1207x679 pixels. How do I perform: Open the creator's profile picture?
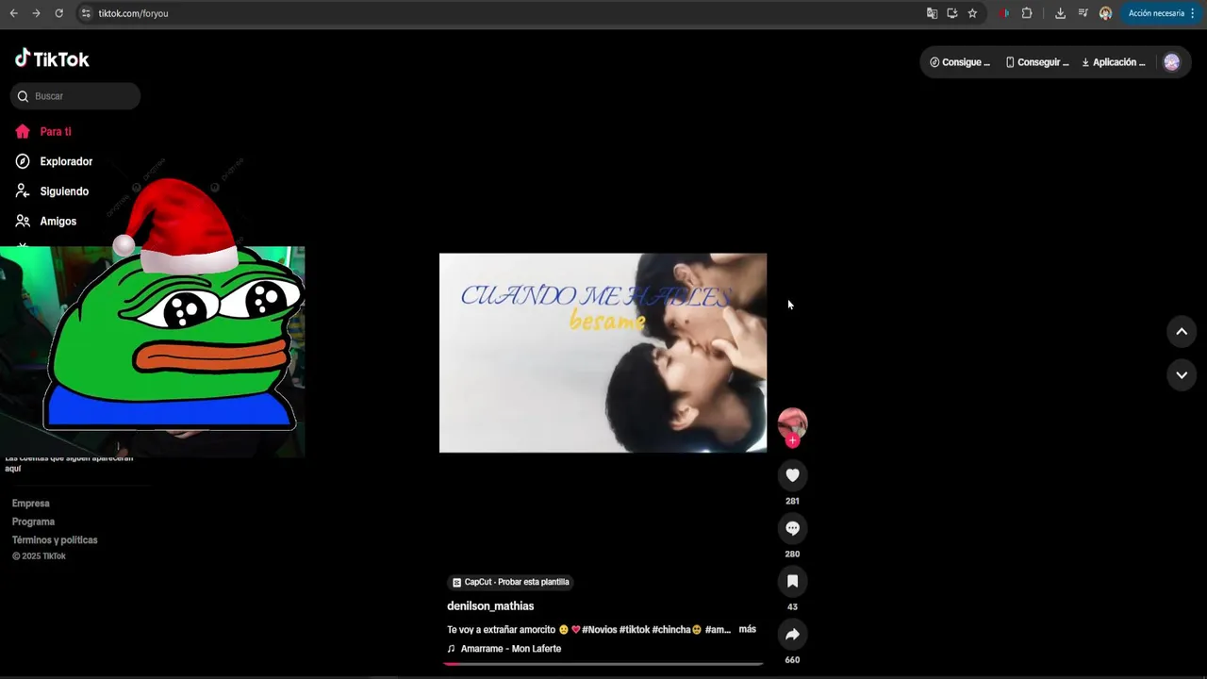pos(792,422)
